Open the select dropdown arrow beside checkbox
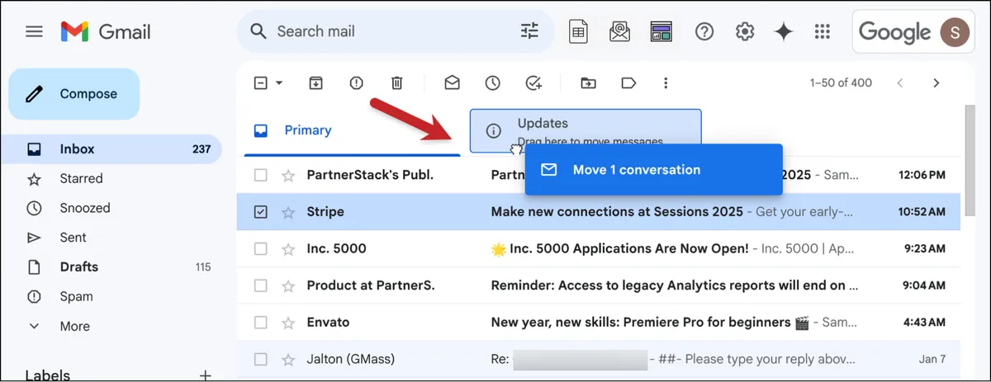The width and height of the screenshot is (991, 382). (279, 83)
